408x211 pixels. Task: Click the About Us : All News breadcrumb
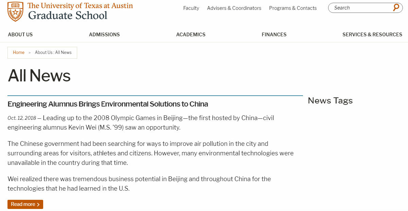53,53
